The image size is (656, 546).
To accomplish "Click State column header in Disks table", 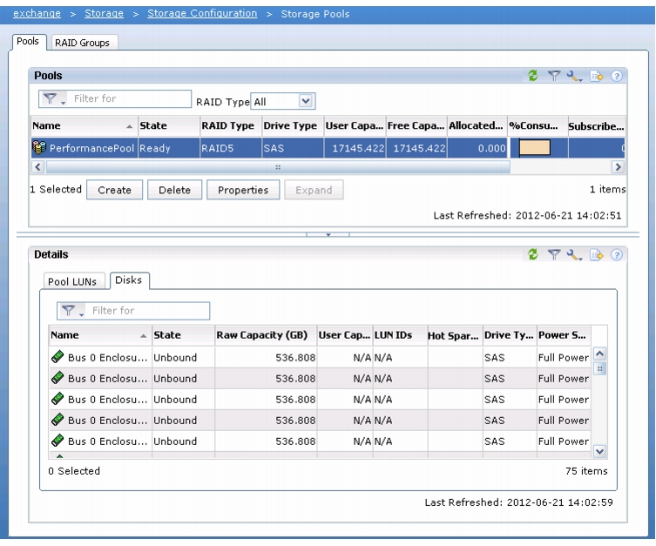I will [183, 335].
